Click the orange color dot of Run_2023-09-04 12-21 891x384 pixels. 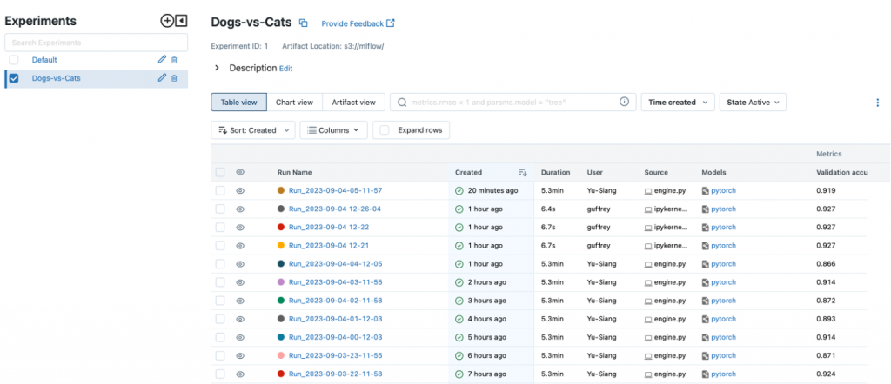(x=281, y=246)
